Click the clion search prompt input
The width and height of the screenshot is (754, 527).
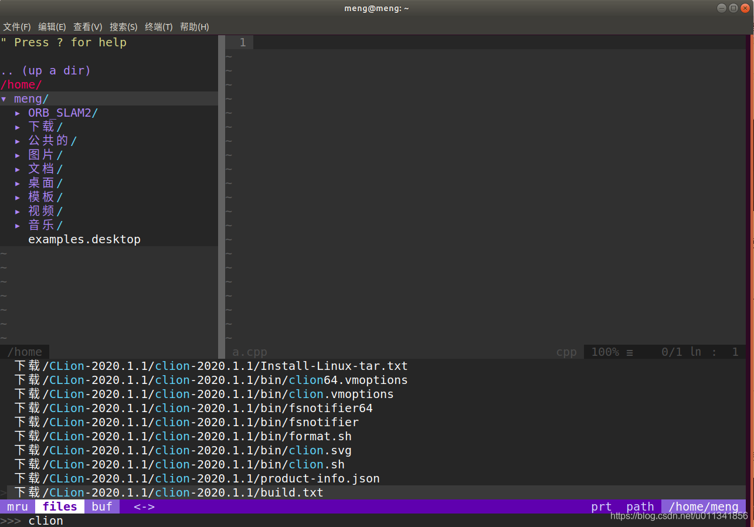[x=46, y=521]
